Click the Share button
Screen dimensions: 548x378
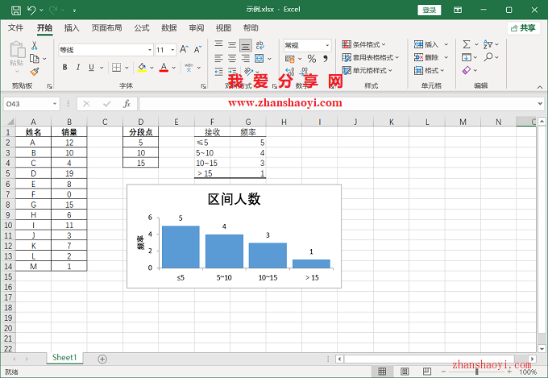click(x=524, y=28)
